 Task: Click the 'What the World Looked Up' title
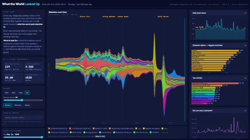[x=21, y=4]
